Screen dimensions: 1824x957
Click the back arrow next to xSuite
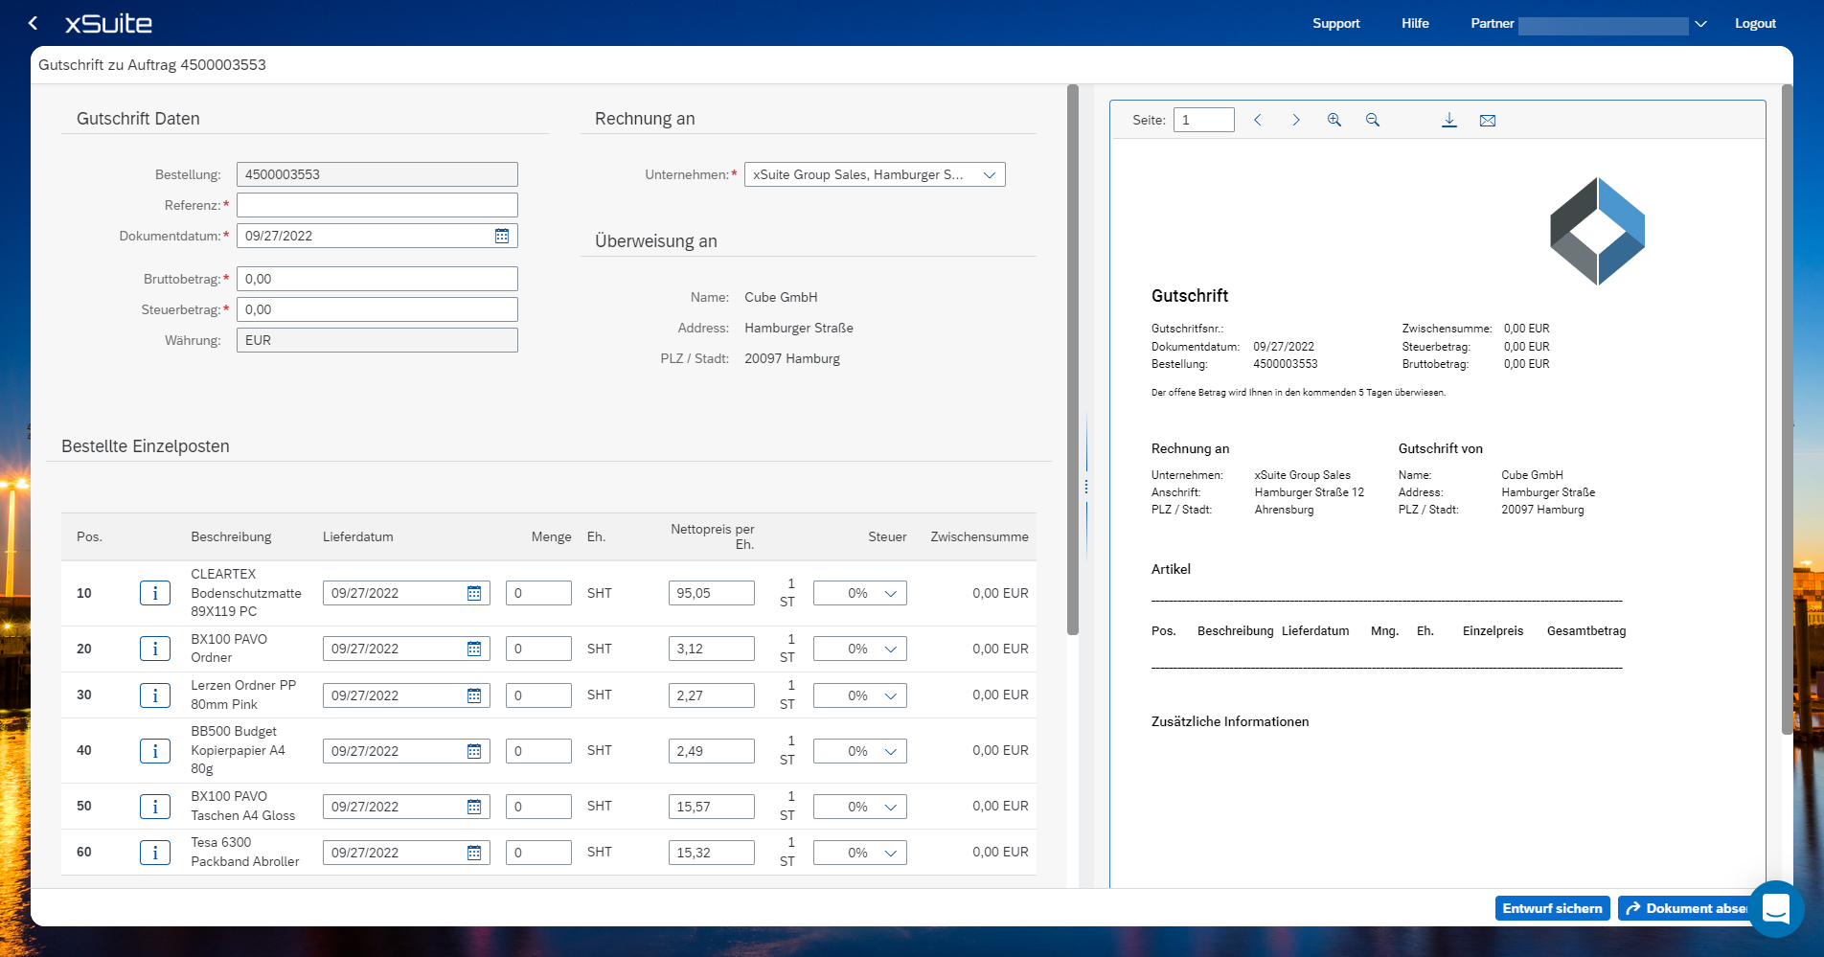pyautogui.click(x=34, y=23)
